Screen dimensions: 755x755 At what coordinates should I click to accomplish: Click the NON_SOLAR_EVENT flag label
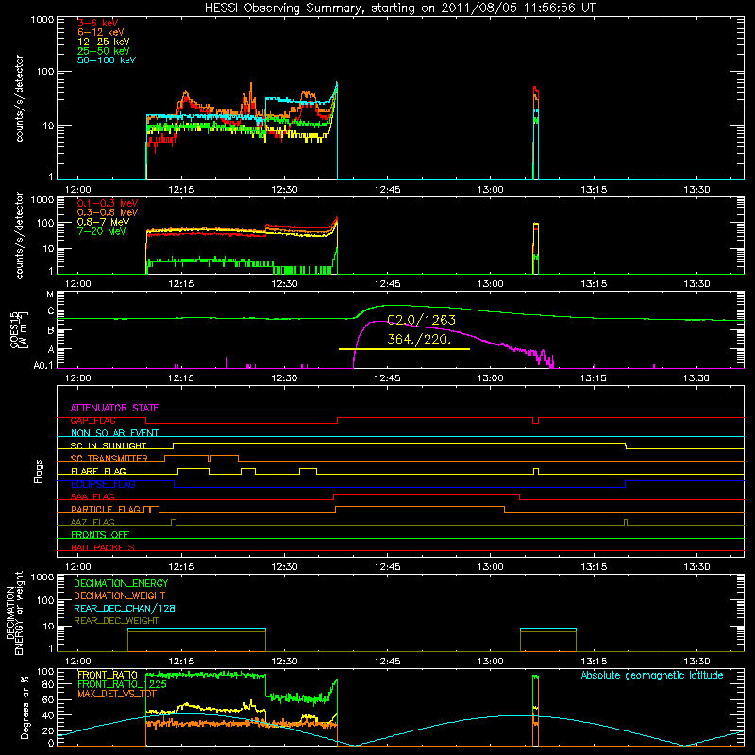(114, 433)
